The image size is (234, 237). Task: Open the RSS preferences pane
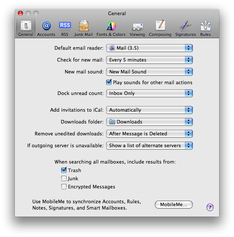click(x=65, y=28)
